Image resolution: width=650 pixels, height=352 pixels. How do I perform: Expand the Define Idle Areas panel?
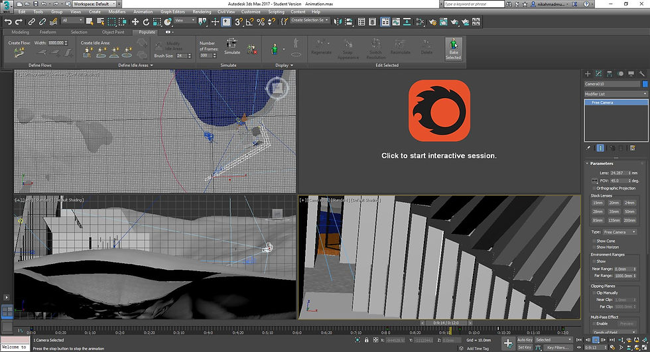135,65
